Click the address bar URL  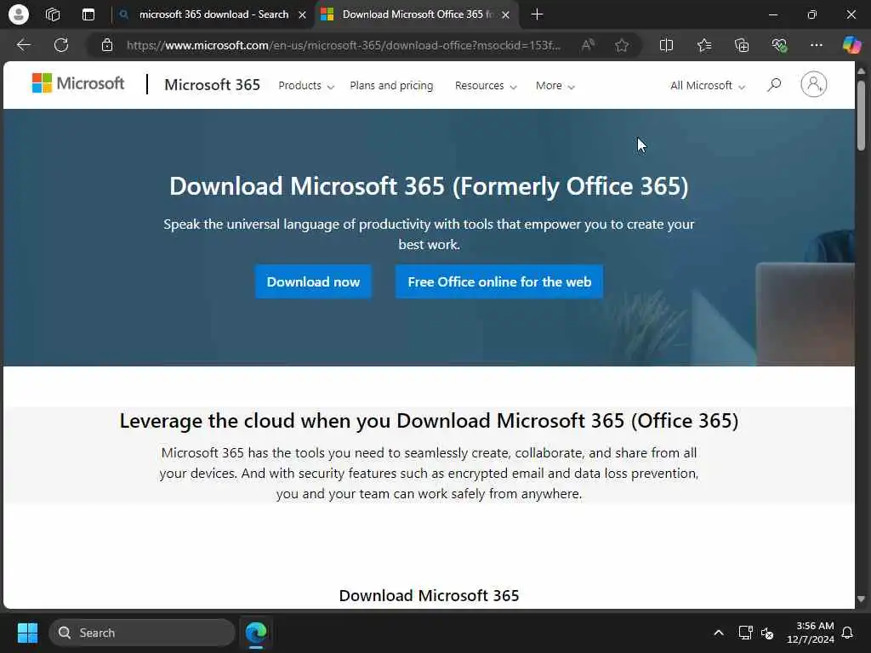[344, 45]
